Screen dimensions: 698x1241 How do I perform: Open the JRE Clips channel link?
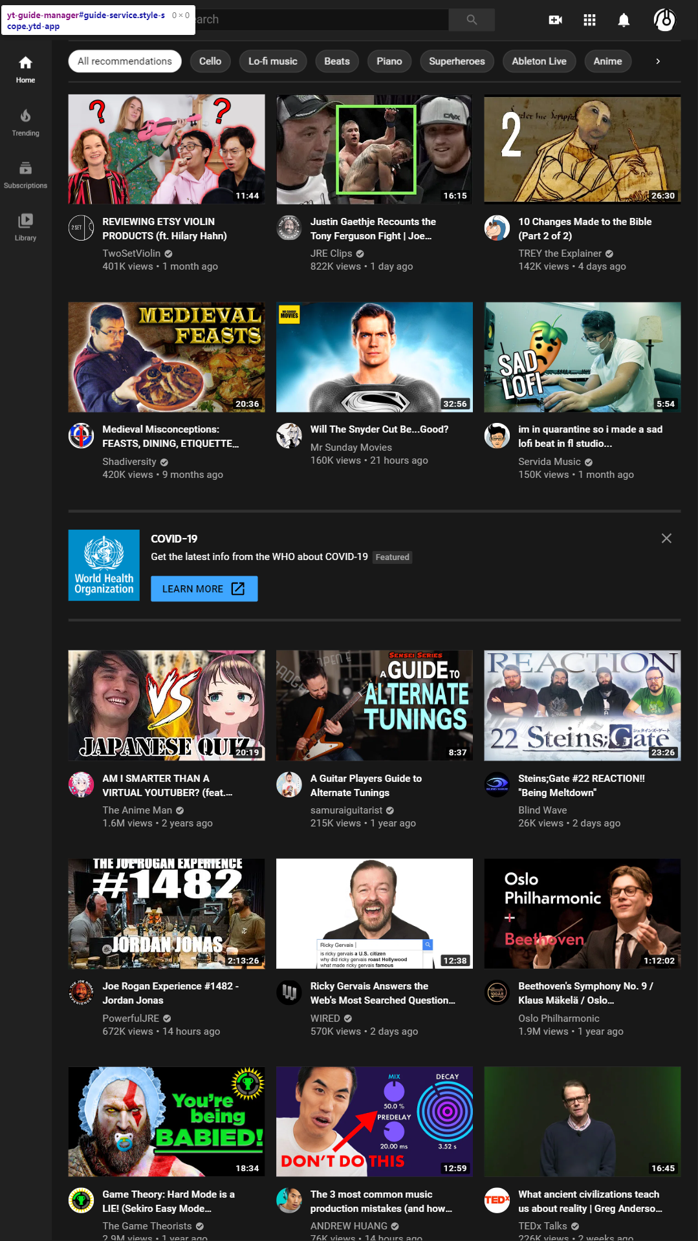(x=331, y=254)
